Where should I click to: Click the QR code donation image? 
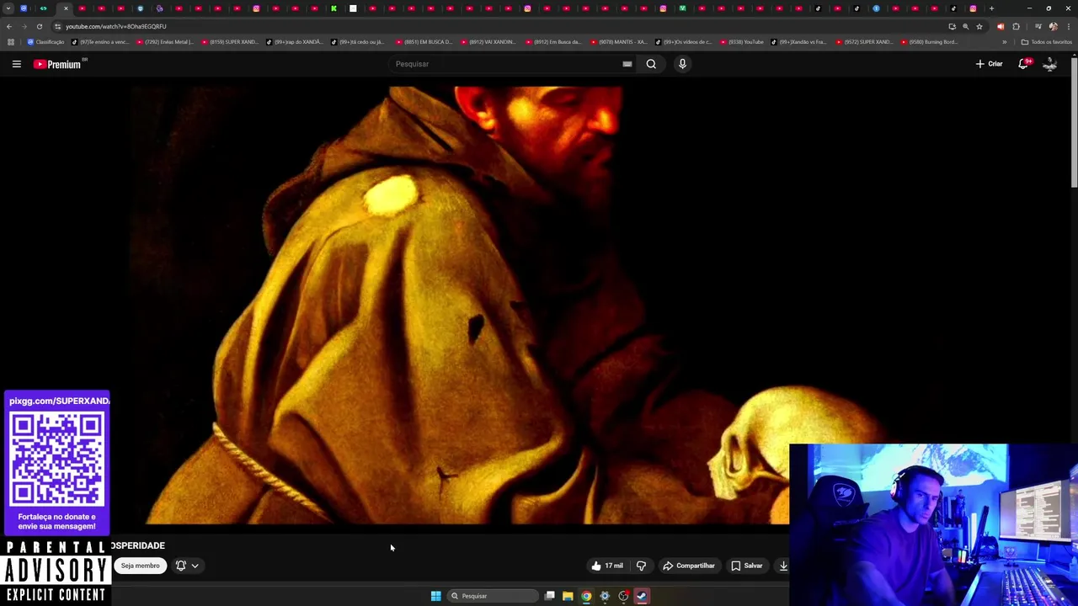(57, 459)
